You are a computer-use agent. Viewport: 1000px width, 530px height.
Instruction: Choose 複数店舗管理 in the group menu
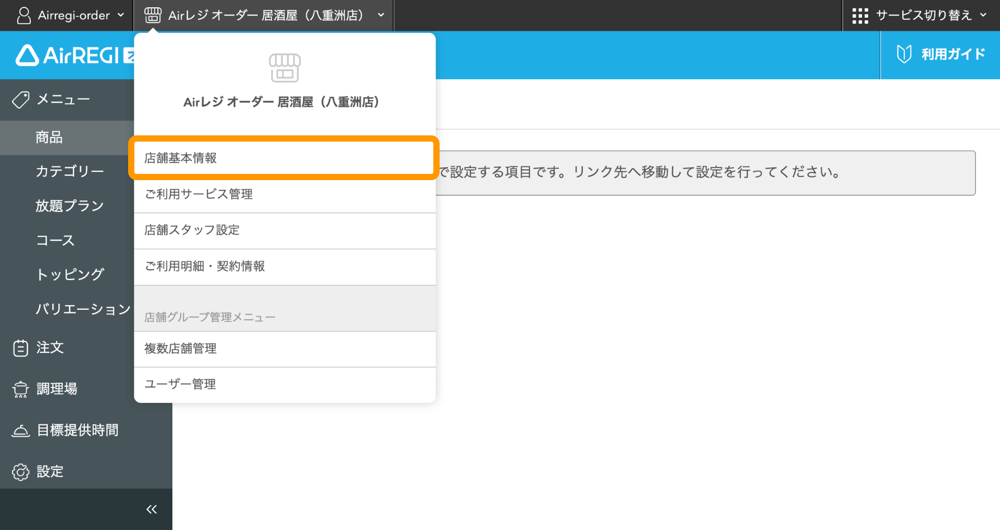pyautogui.click(x=285, y=349)
